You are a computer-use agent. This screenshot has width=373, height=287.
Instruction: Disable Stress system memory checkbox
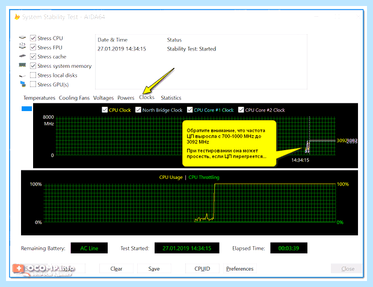33,66
